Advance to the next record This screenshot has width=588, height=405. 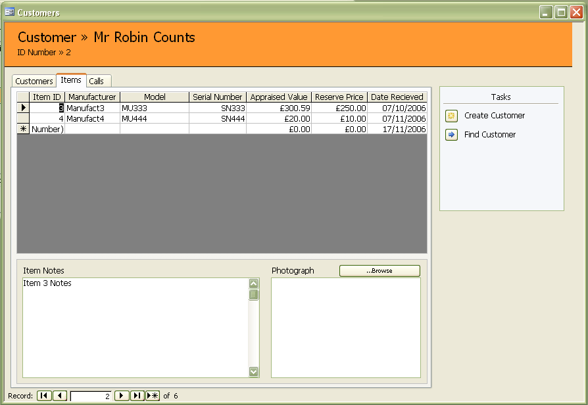pyautogui.click(x=122, y=396)
